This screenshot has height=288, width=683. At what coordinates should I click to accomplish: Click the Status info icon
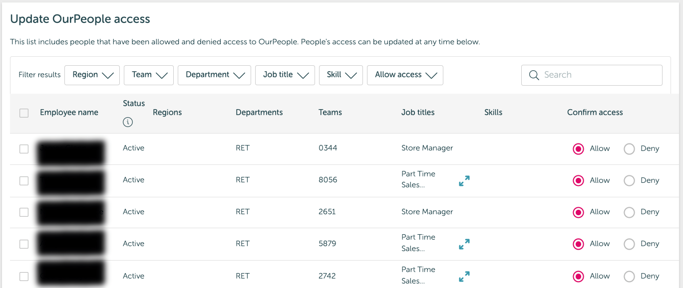tap(128, 122)
